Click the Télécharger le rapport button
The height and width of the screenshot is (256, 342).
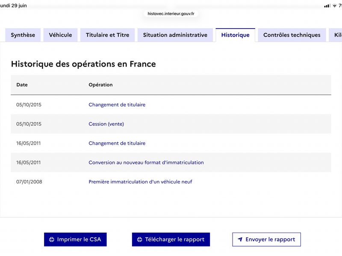point(171,239)
